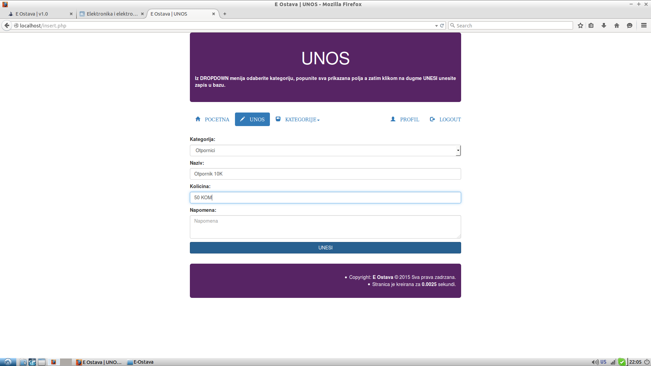Open the PROFIL link
Screen dimensions: 651x366
coord(405,119)
